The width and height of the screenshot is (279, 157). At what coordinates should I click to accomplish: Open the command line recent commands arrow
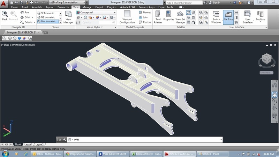tap(221, 140)
